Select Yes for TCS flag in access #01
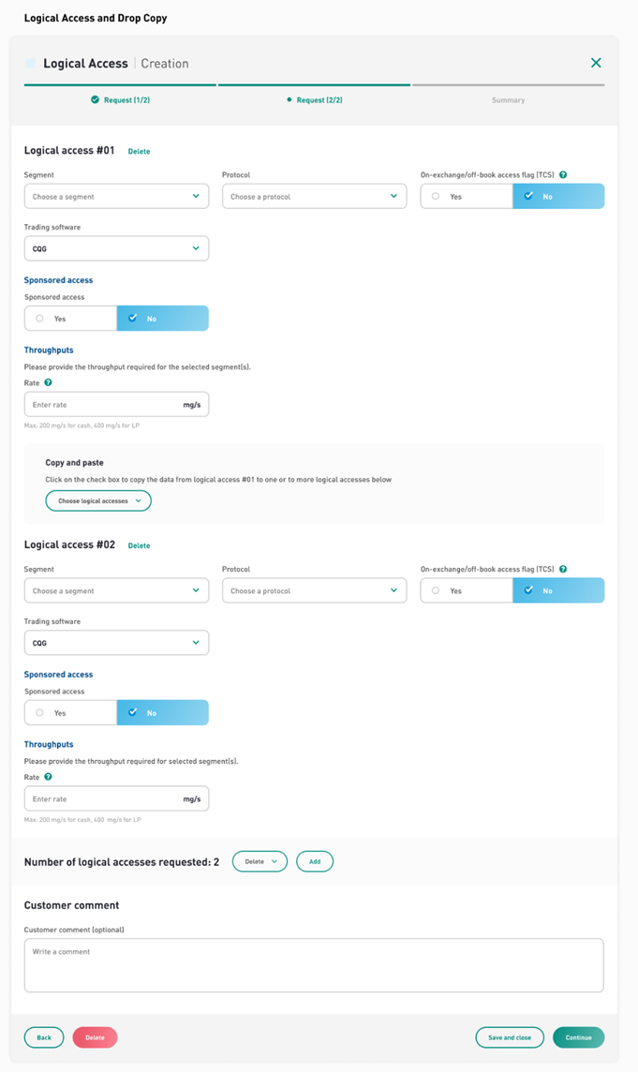Viewport: 638px width, 1072px height. point(467,196)
